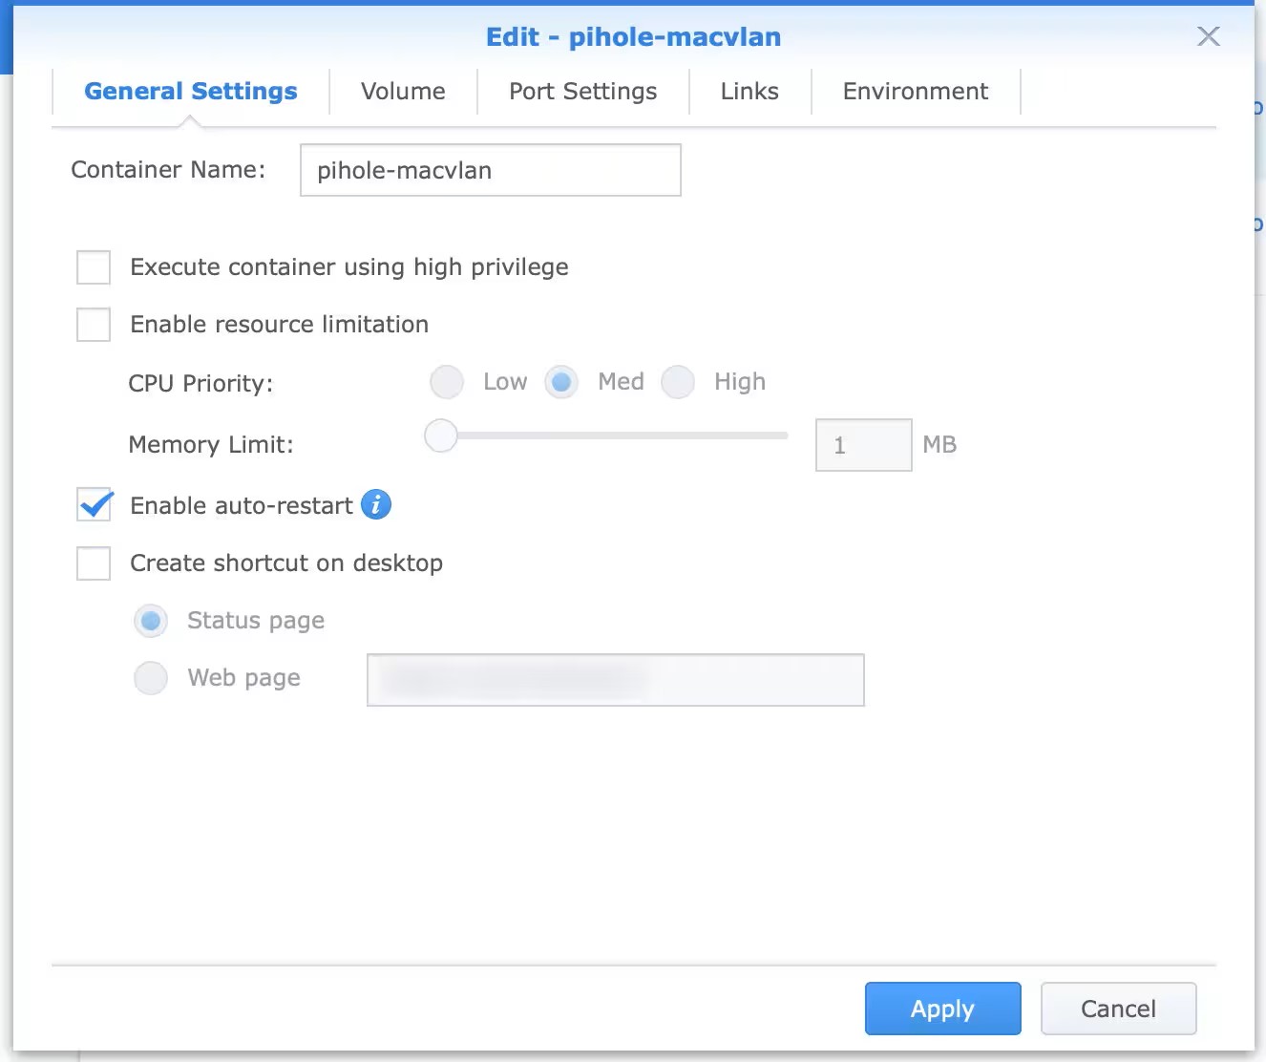This screenshot has height=1062, width=1266.
Task: Select Status page radio button
Action: tap(151, 621)
